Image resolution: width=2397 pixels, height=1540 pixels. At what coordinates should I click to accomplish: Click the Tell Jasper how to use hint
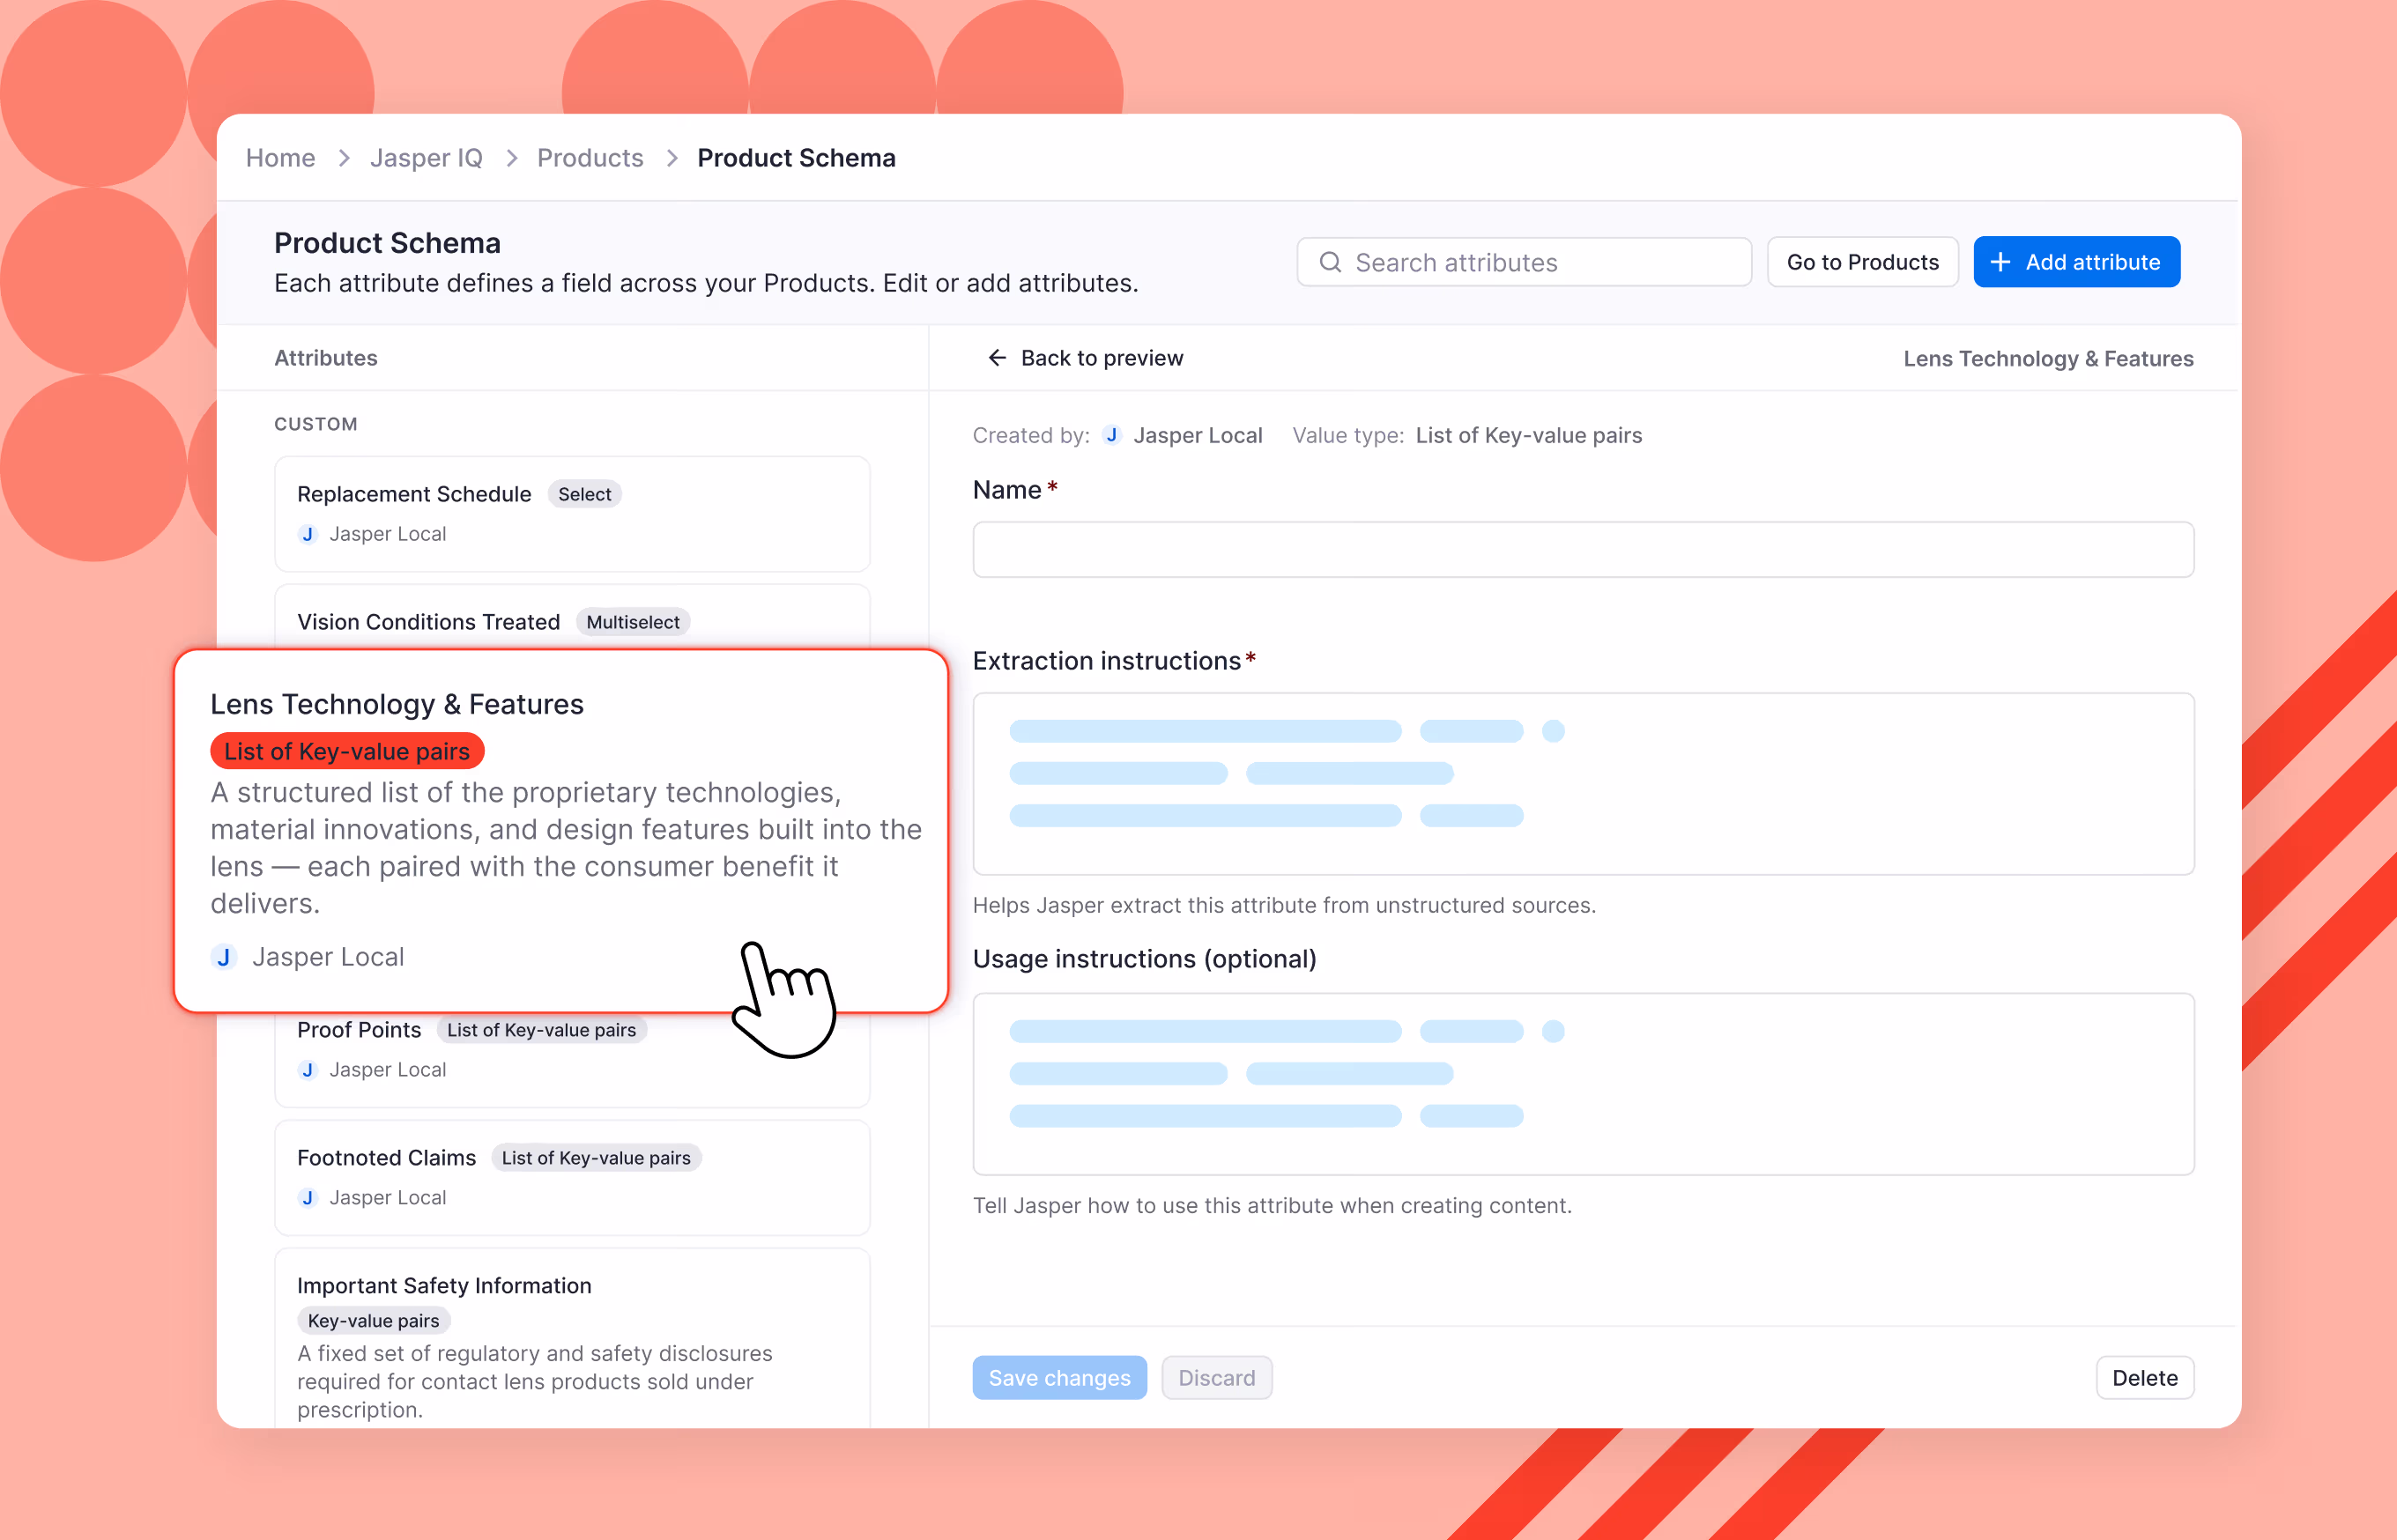(1272, 1205)
